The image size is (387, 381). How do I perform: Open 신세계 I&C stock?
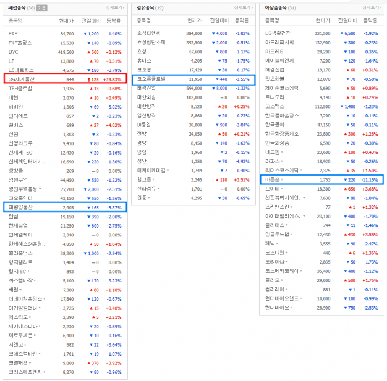point(20,152)
